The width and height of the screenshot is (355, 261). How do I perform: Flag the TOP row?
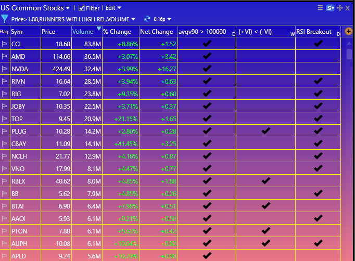coord(4,119)
